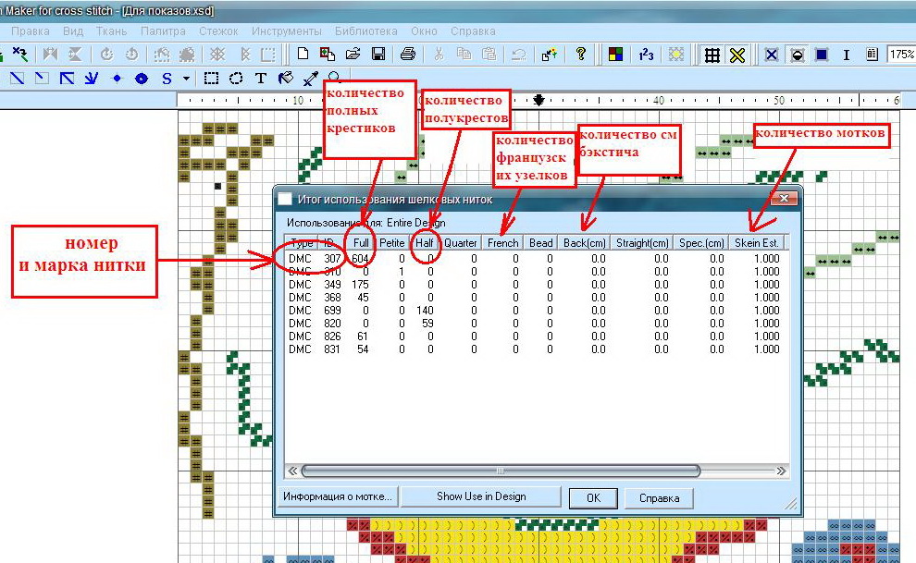Click the four-color palette icon
Viewport: 916px width, 563px height.
point(614,55)
